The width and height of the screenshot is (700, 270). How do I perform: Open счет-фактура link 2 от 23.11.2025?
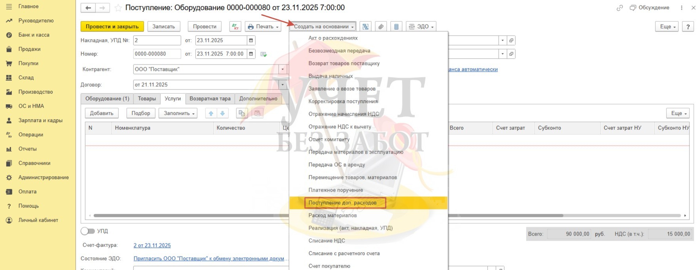(x=152, y=245)
